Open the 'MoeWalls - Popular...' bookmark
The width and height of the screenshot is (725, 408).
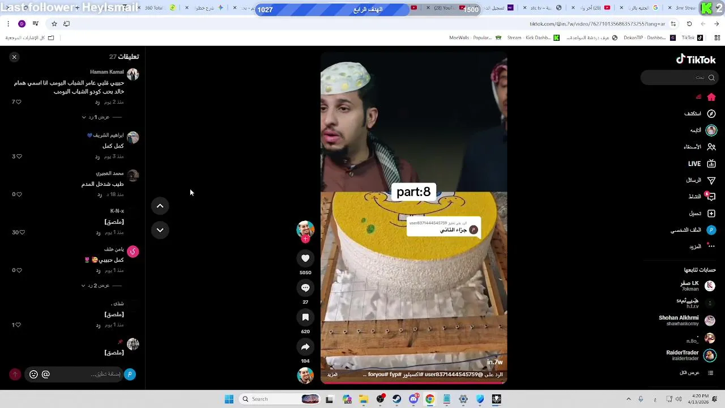(475, 38)
